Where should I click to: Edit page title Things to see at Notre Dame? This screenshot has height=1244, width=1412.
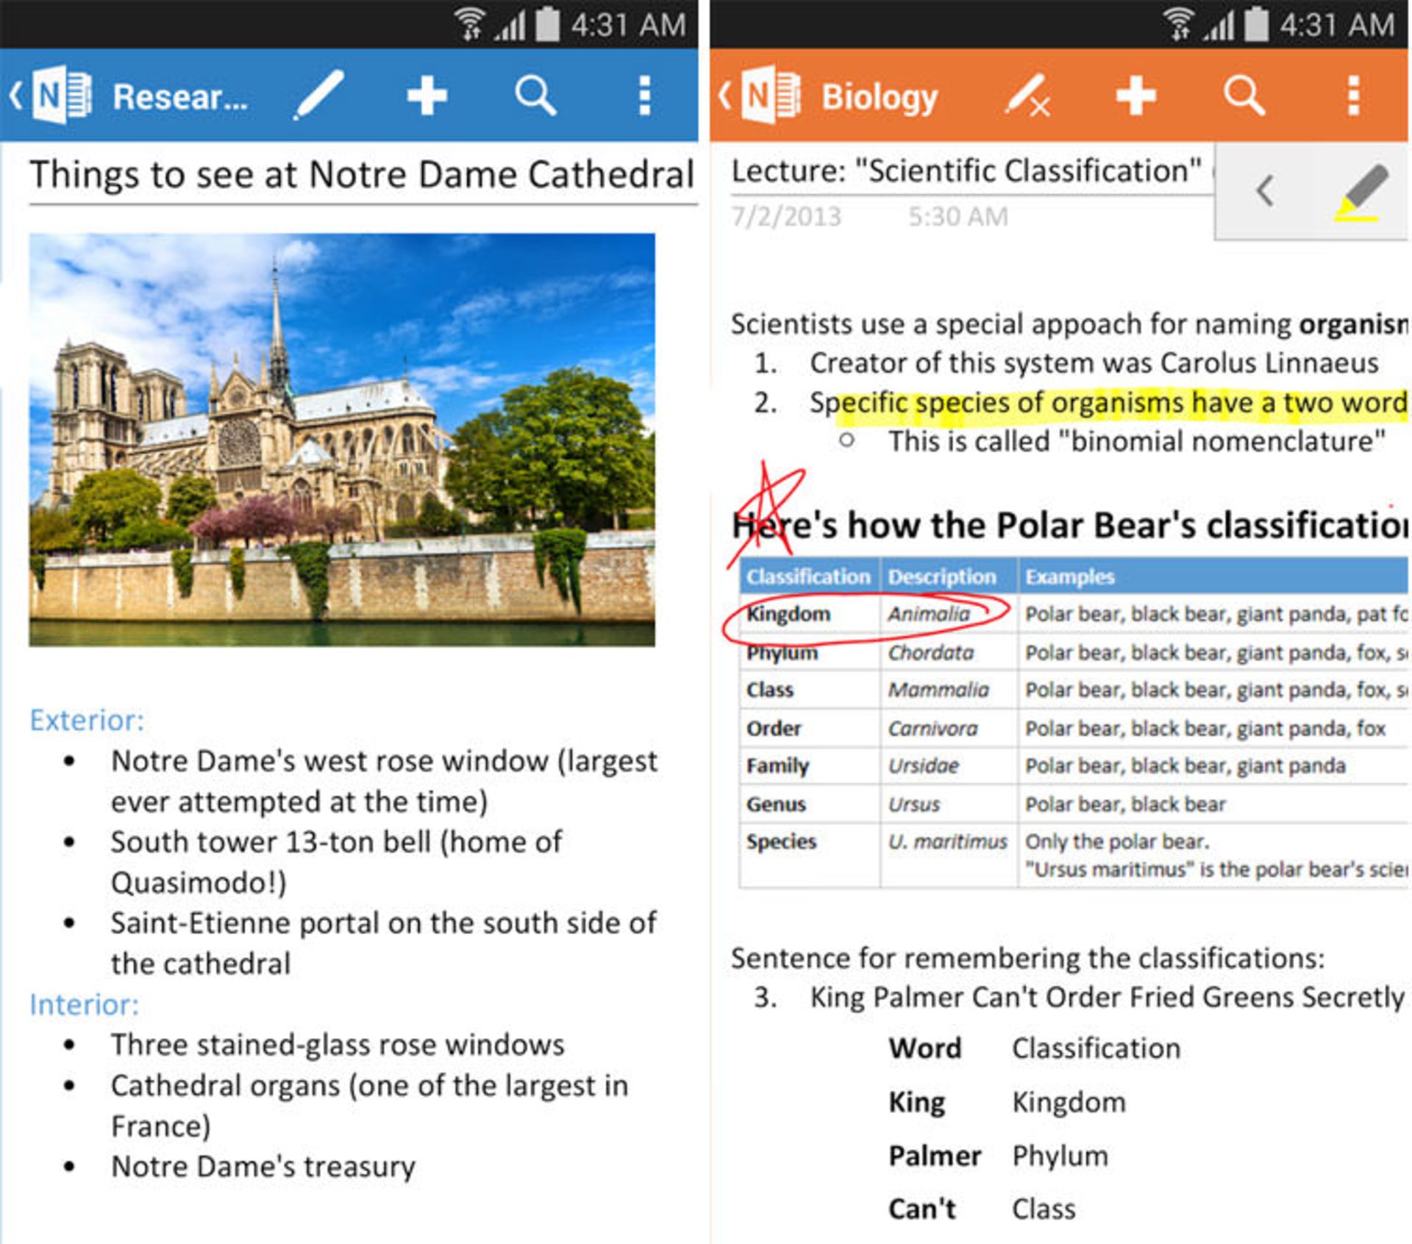360,175
